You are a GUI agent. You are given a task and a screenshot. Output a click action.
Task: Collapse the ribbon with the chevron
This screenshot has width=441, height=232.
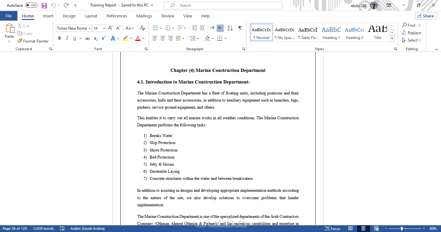pos(436,49)
